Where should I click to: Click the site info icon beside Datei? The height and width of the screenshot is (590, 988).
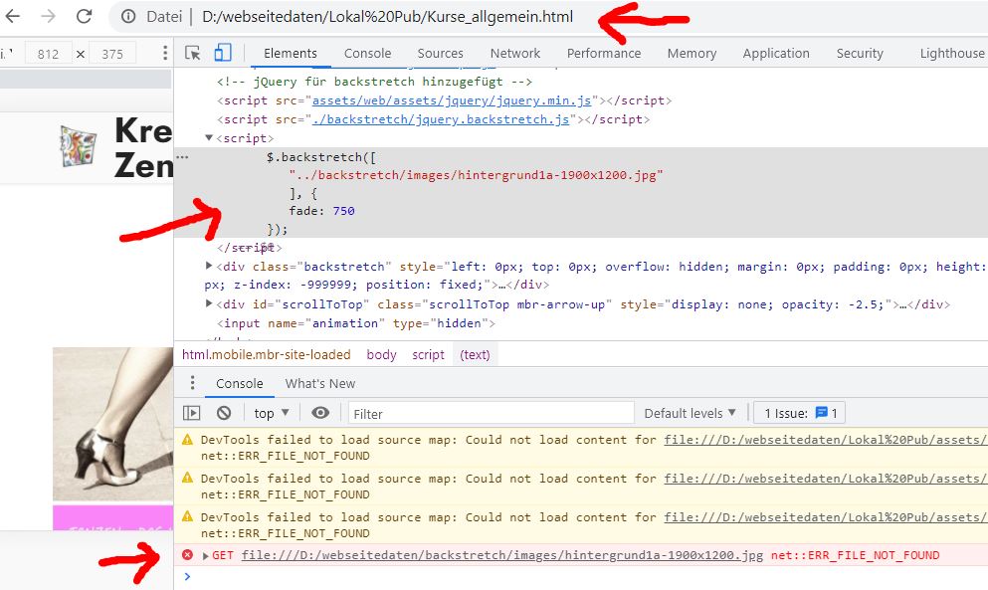point(127,17)
